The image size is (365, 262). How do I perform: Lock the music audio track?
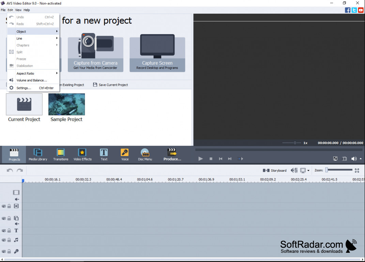[9, 240]
